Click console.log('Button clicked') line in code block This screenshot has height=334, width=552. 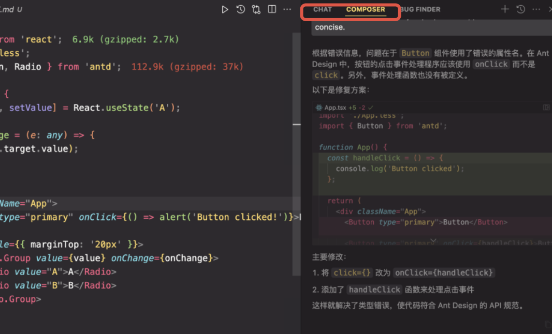click(x=400, y=169)
